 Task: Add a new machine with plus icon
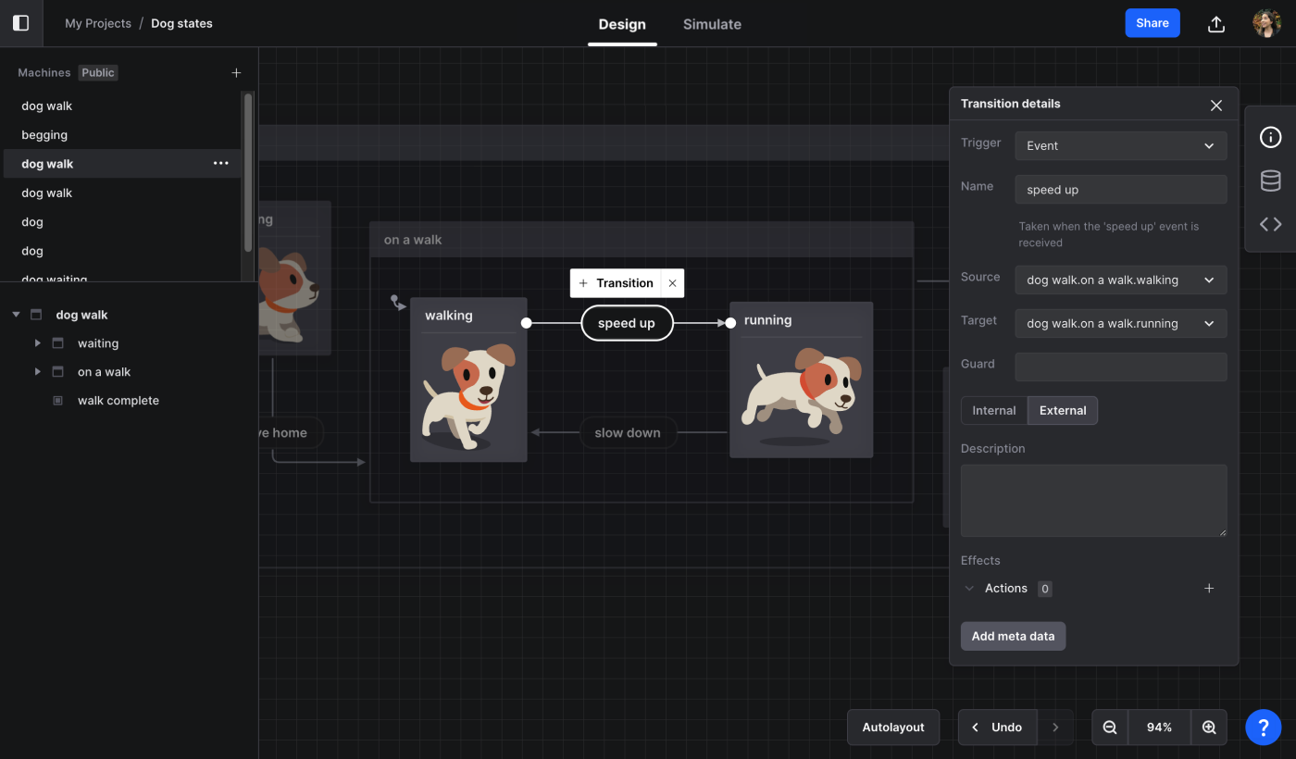click(236, 73)
